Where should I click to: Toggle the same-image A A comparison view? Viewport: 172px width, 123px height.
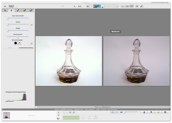(x=132, y=6)
